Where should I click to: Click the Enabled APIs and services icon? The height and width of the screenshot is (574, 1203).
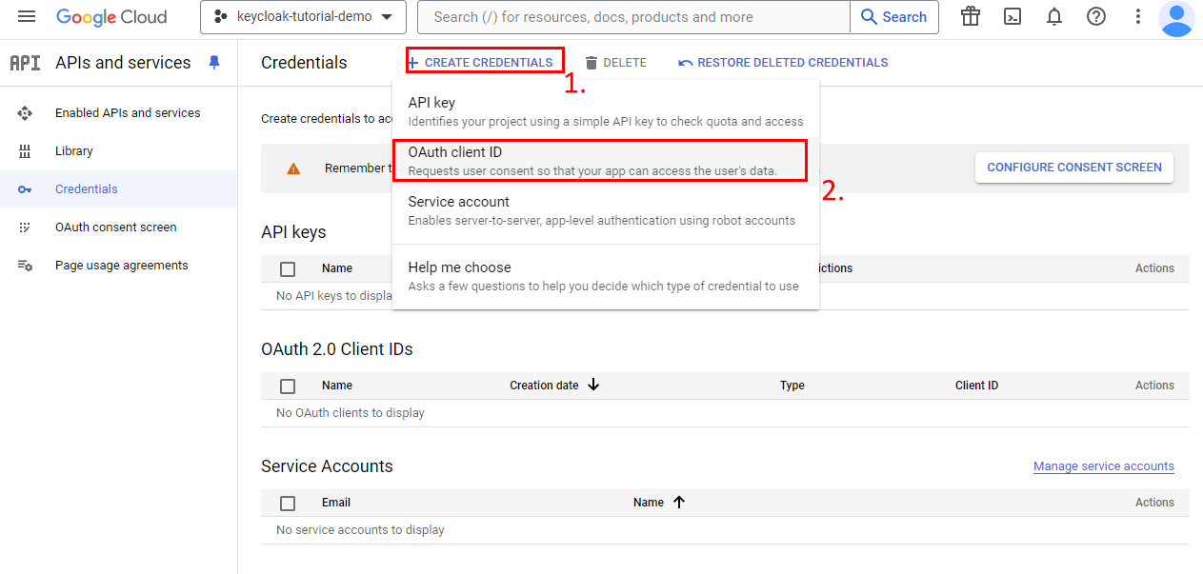click(25, 113)
